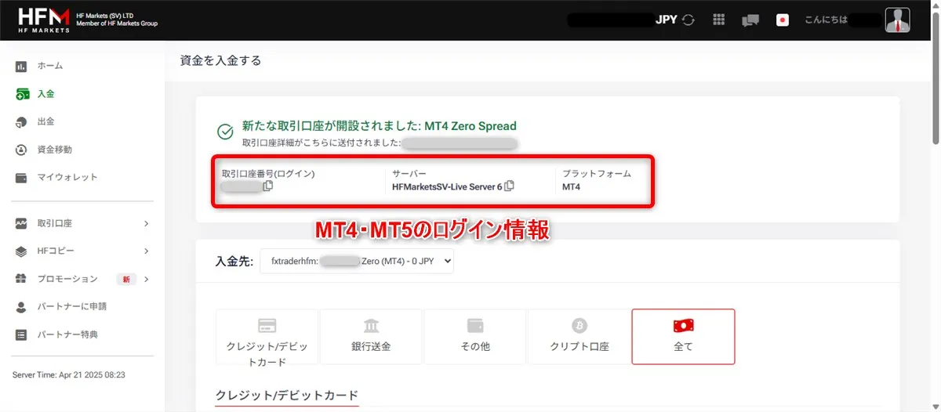Select その他 payment tab
Viewport: 941px width, 412px height.
coord(475,337)
